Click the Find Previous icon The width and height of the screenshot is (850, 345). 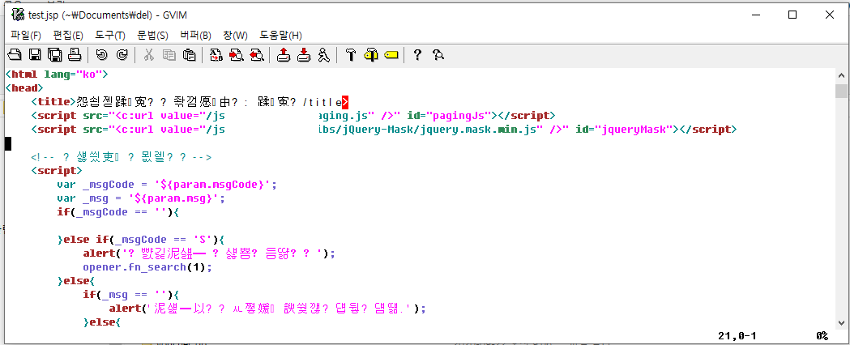[256, 55]
